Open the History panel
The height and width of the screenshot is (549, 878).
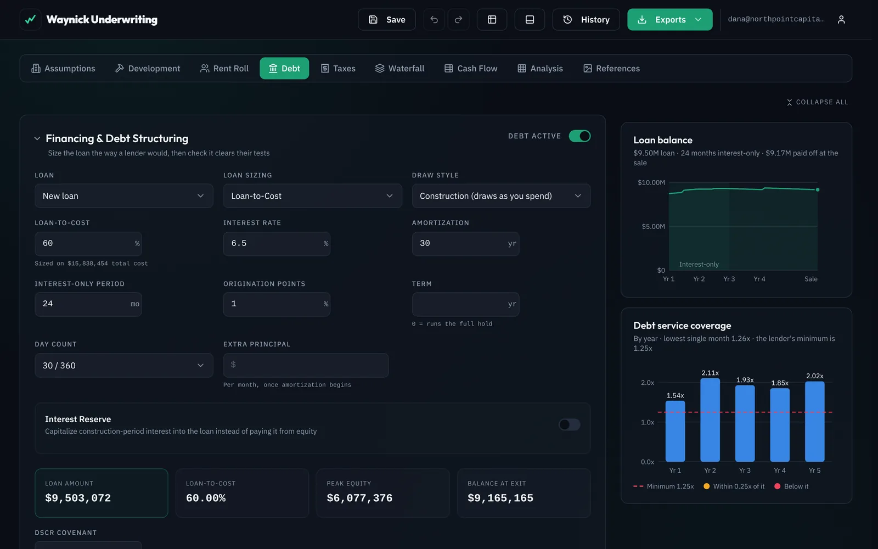586,20
